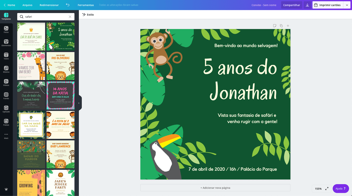
Task: Click the Compartilhar button
Action: [292, 5]
